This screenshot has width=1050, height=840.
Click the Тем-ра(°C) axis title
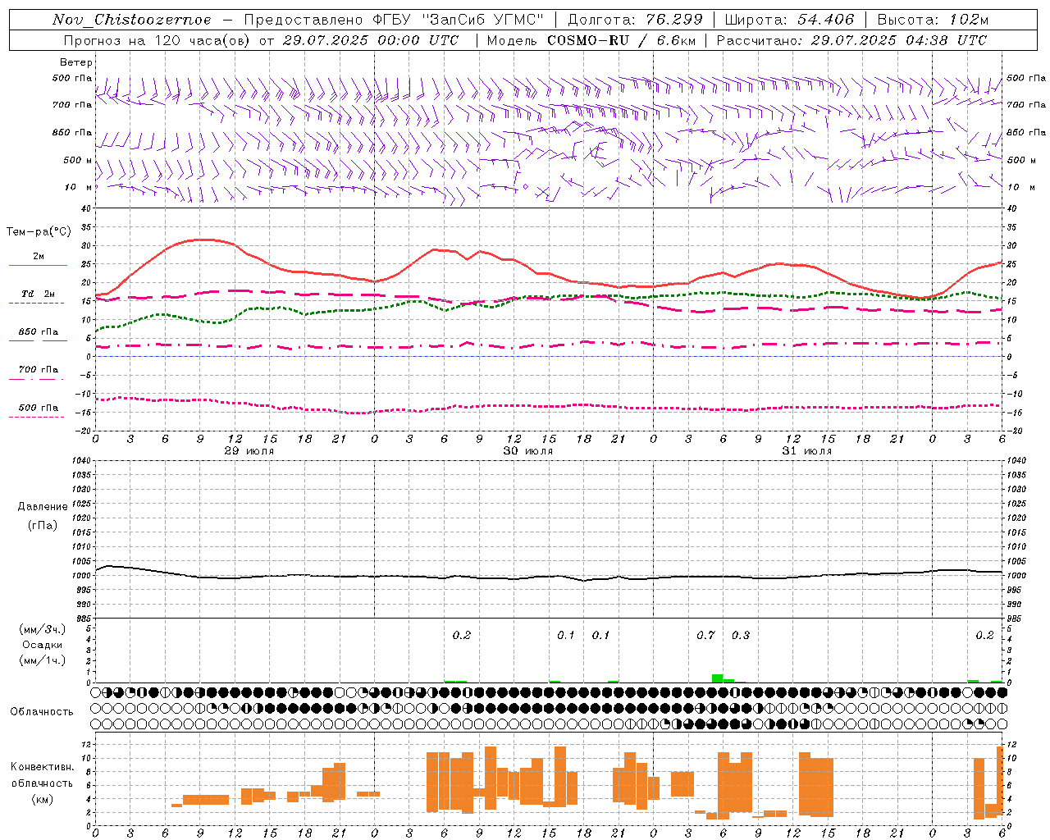coord(39,232)
